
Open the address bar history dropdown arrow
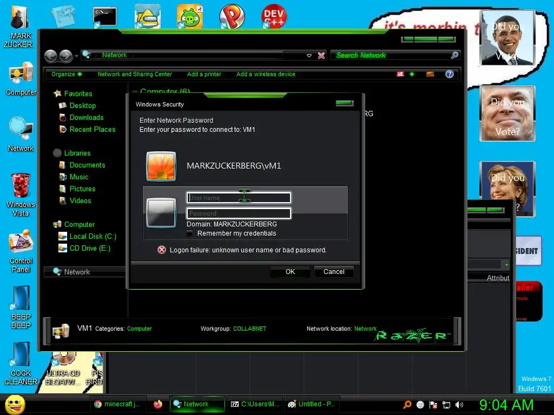tap(309, 56)
